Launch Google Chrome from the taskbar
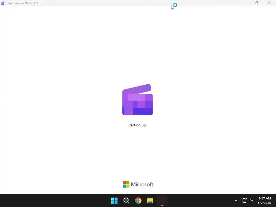Screen dimensions: 276x207 (x=138, y=201)
